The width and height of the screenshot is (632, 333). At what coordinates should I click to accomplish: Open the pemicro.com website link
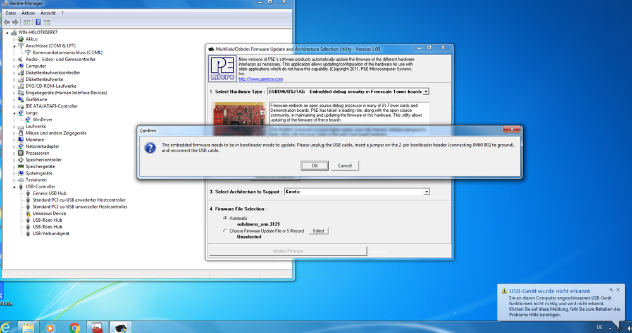point(261,79)
